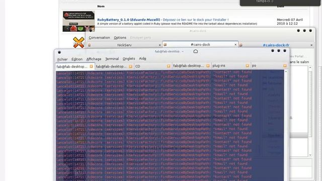The height and width of the screenshot is (181, 322).
Task: Switch to the #cairo-dock chat tab
Action: coord(200,45)
